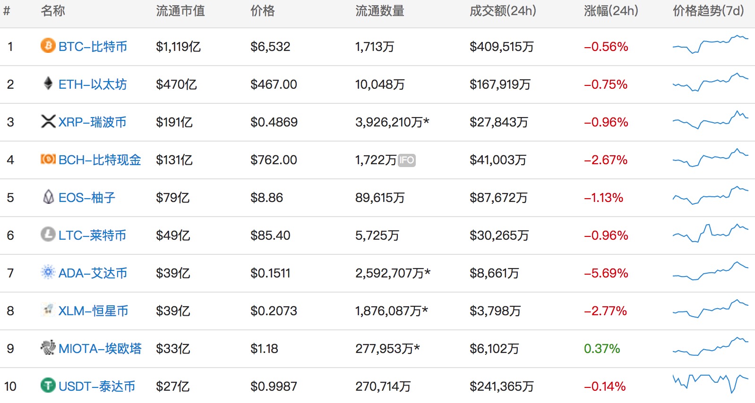Viewport: 755px width, 403px height.
Task: Click the LTC price $85.40
Action: point(270,235)
